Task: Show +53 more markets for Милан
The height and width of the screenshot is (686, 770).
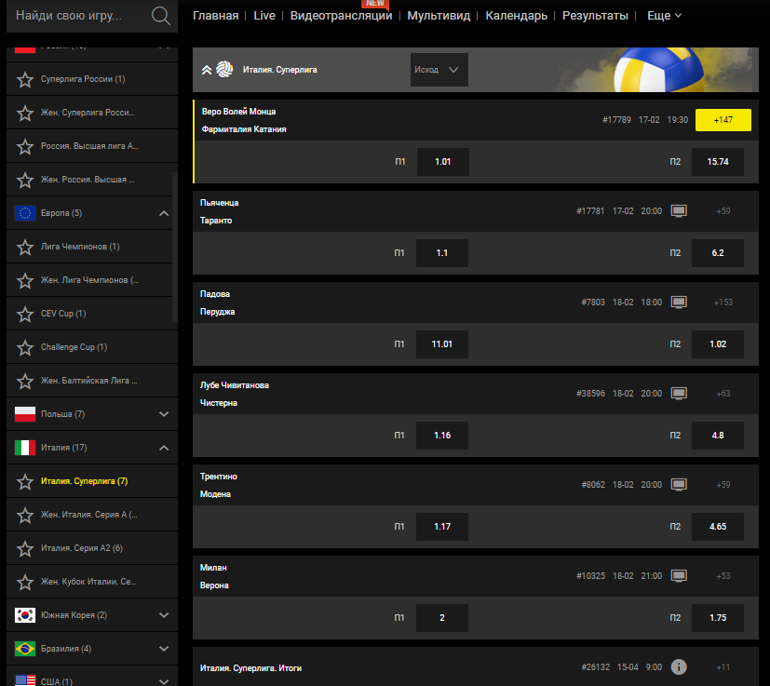Action: (x=723, y=576)
